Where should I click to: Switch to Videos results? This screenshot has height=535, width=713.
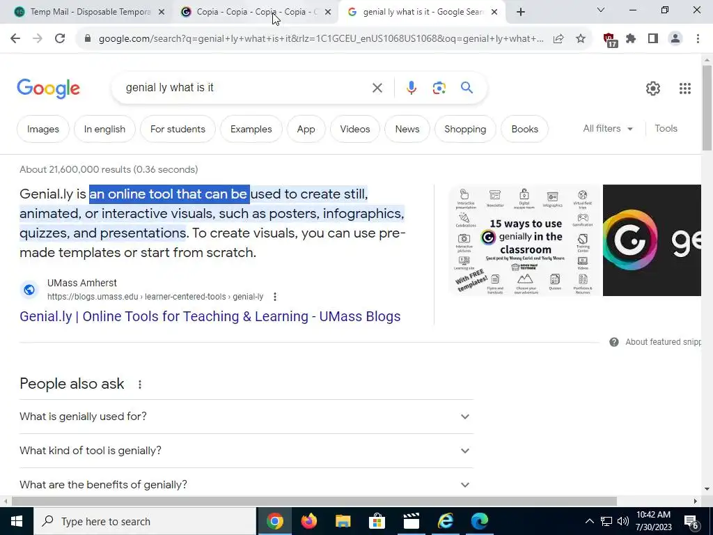click(355, 129)
